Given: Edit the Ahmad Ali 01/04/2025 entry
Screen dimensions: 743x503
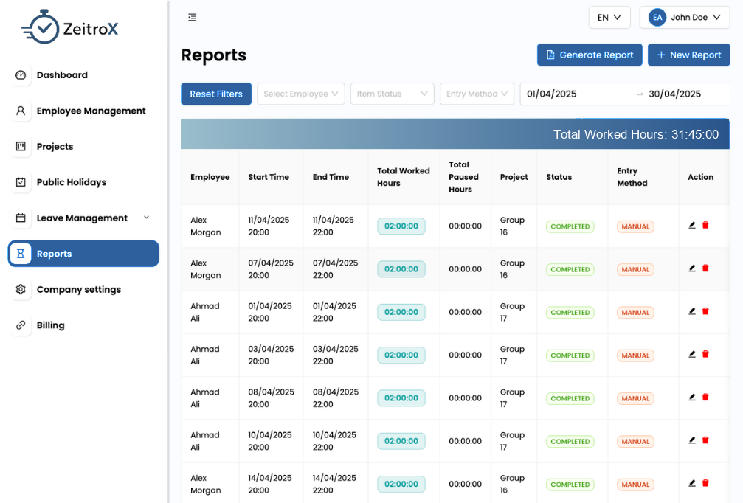Looking at the screenshot, I should pos(692,311).
